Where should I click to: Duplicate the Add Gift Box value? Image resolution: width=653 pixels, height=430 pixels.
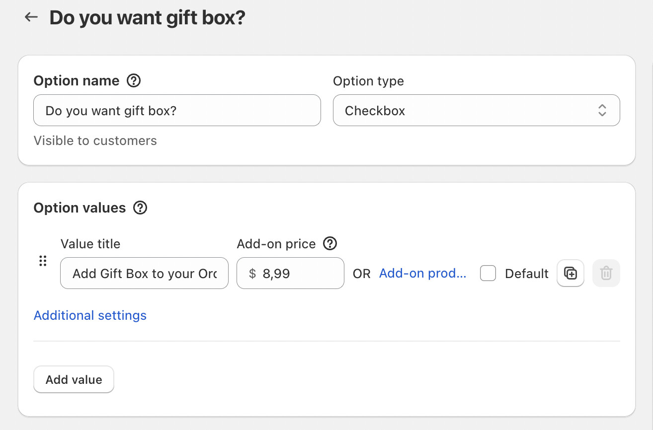click(x=571, y=273)
